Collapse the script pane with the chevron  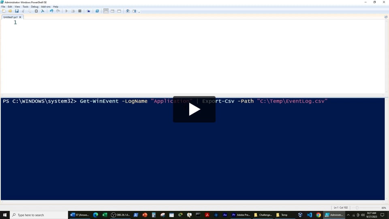click(386, 17)
